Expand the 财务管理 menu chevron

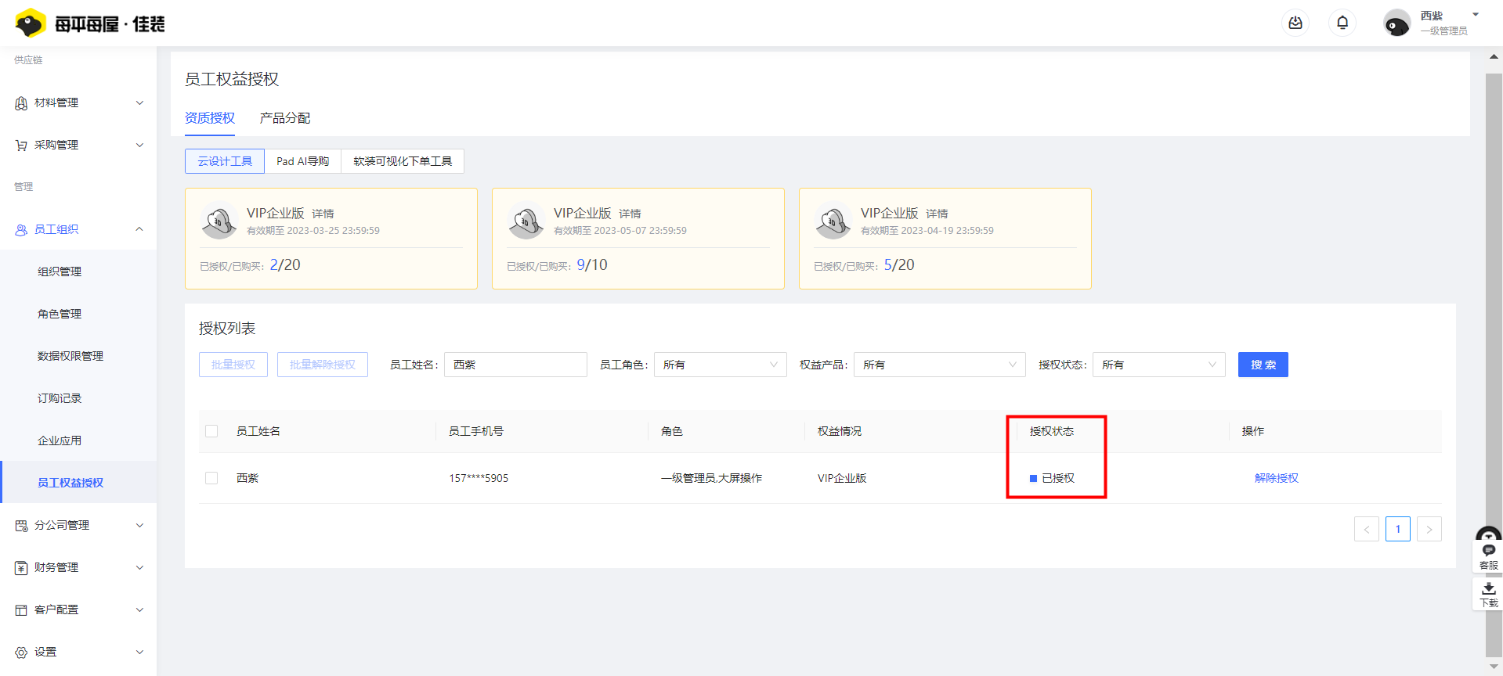pyautogui.click(x=139, y=568)
